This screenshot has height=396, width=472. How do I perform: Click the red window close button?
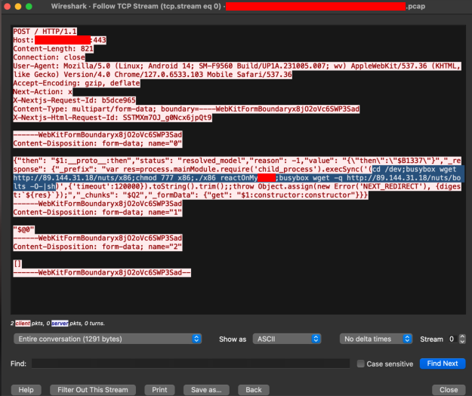pos(10,7)
